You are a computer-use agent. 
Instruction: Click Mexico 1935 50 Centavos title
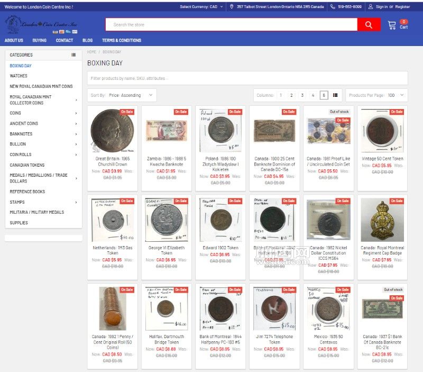328,339
